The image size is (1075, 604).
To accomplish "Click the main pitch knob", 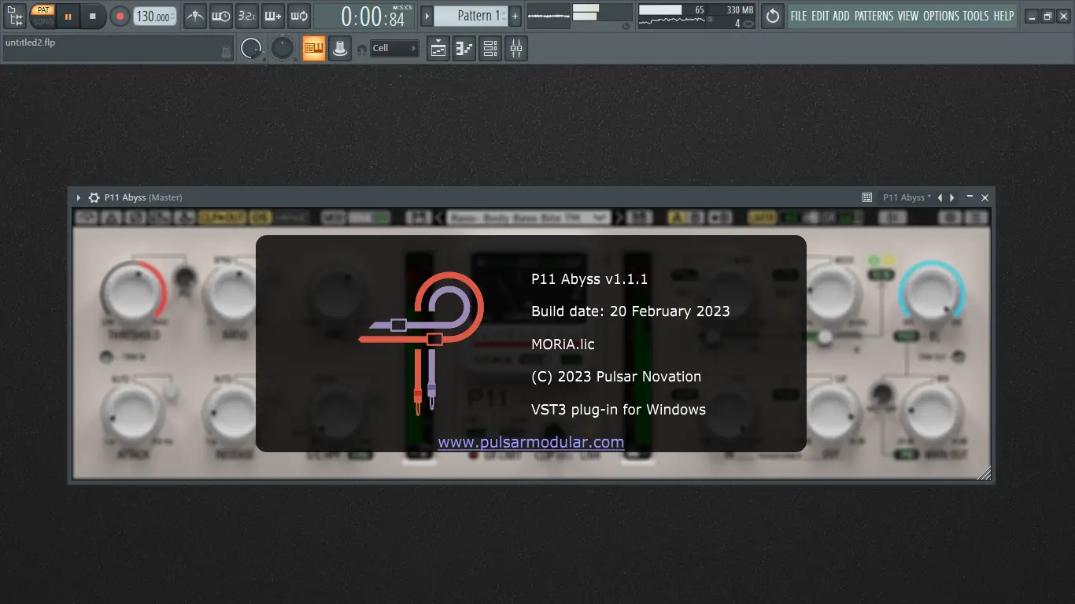I will [x=282, y=49].
